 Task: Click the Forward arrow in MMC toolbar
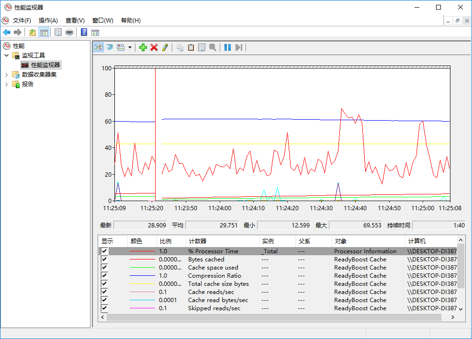click(18, 32)
